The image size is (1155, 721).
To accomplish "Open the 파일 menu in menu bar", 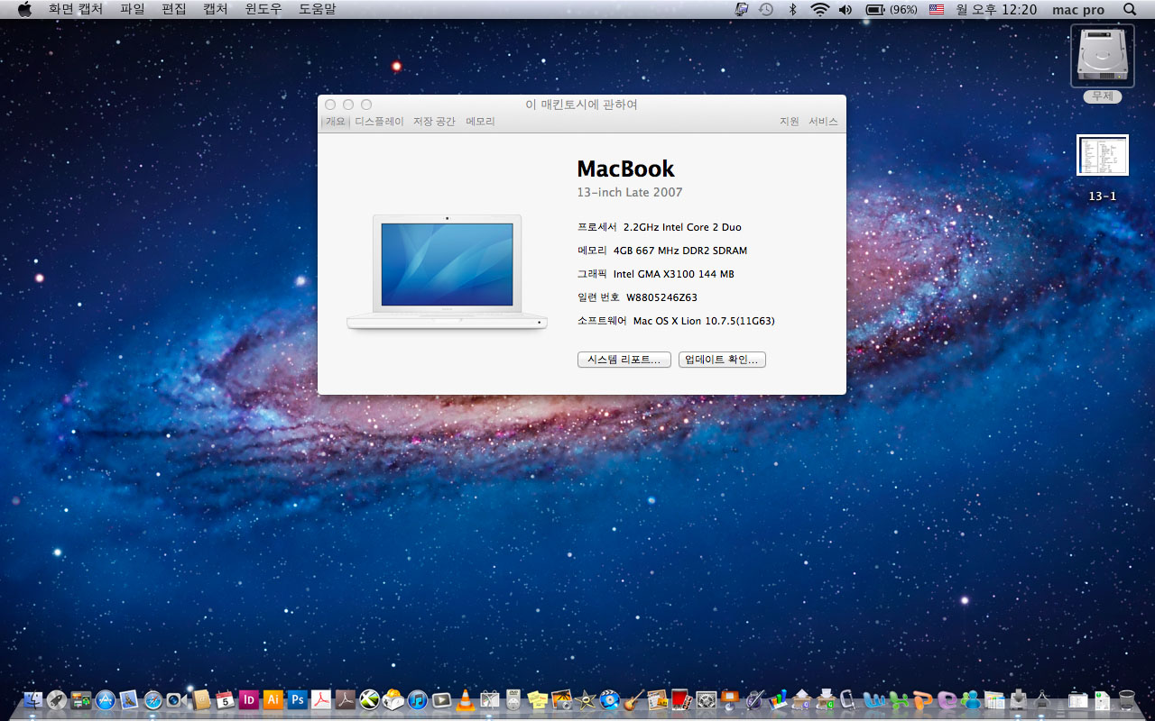I will click(132, 9).
